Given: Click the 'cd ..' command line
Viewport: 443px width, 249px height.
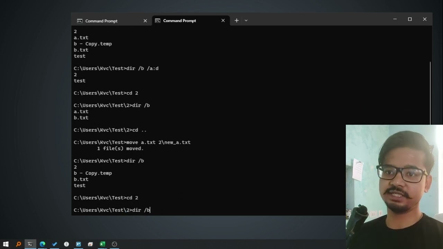Looking at the screenshot, I should [110, 130].
